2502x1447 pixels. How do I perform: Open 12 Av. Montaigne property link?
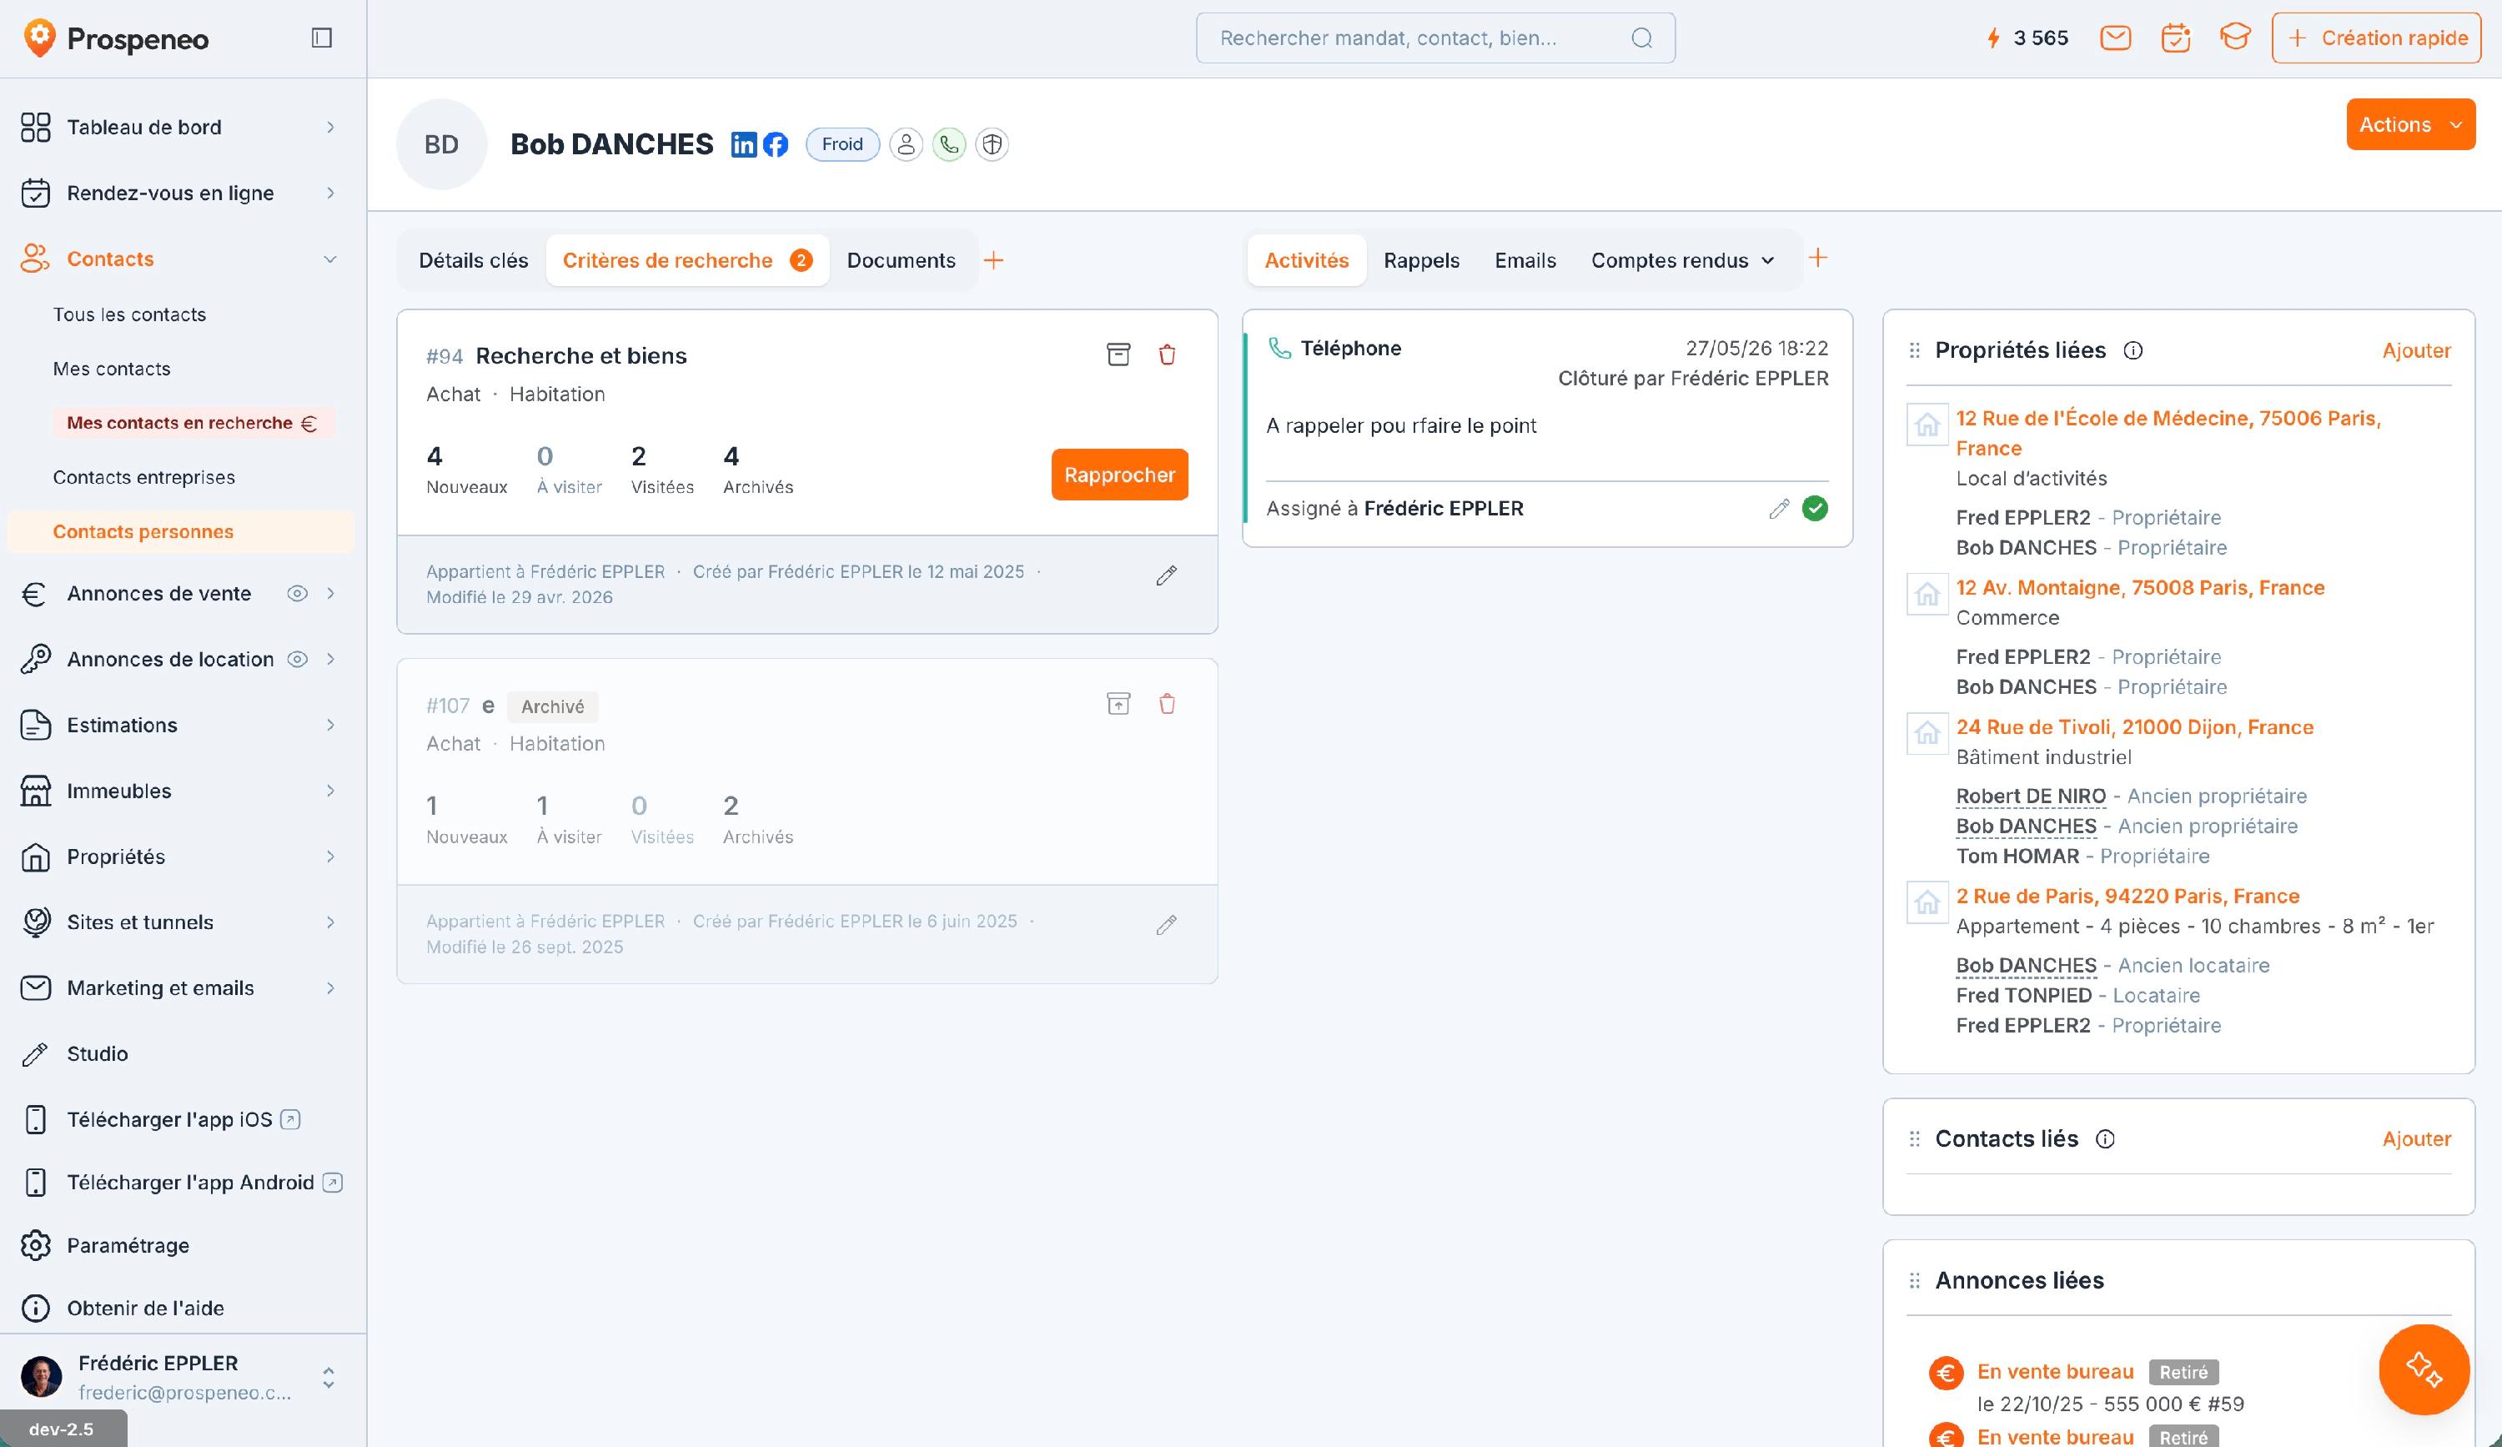pyautogui.click(x=2139, y=588)
